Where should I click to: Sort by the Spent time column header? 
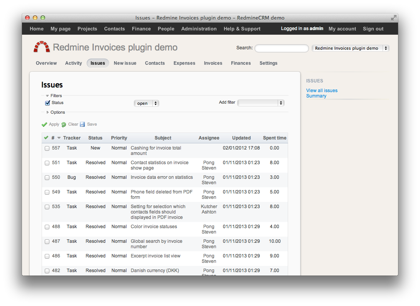point(275,138)
